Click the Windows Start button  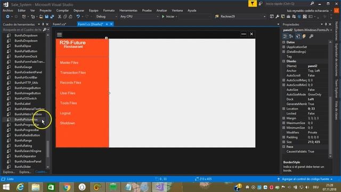coord(6,187)
